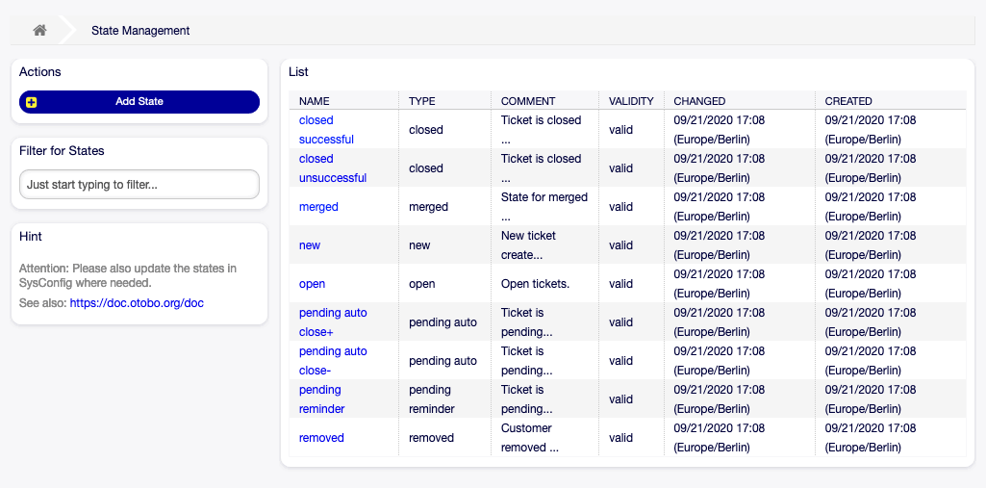
Task: Go to the home breadcrumb icon
Action: 39,30
